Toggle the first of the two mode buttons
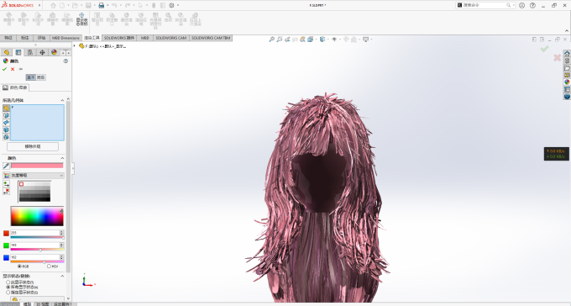Screen dimensions: 571x306 31,77
